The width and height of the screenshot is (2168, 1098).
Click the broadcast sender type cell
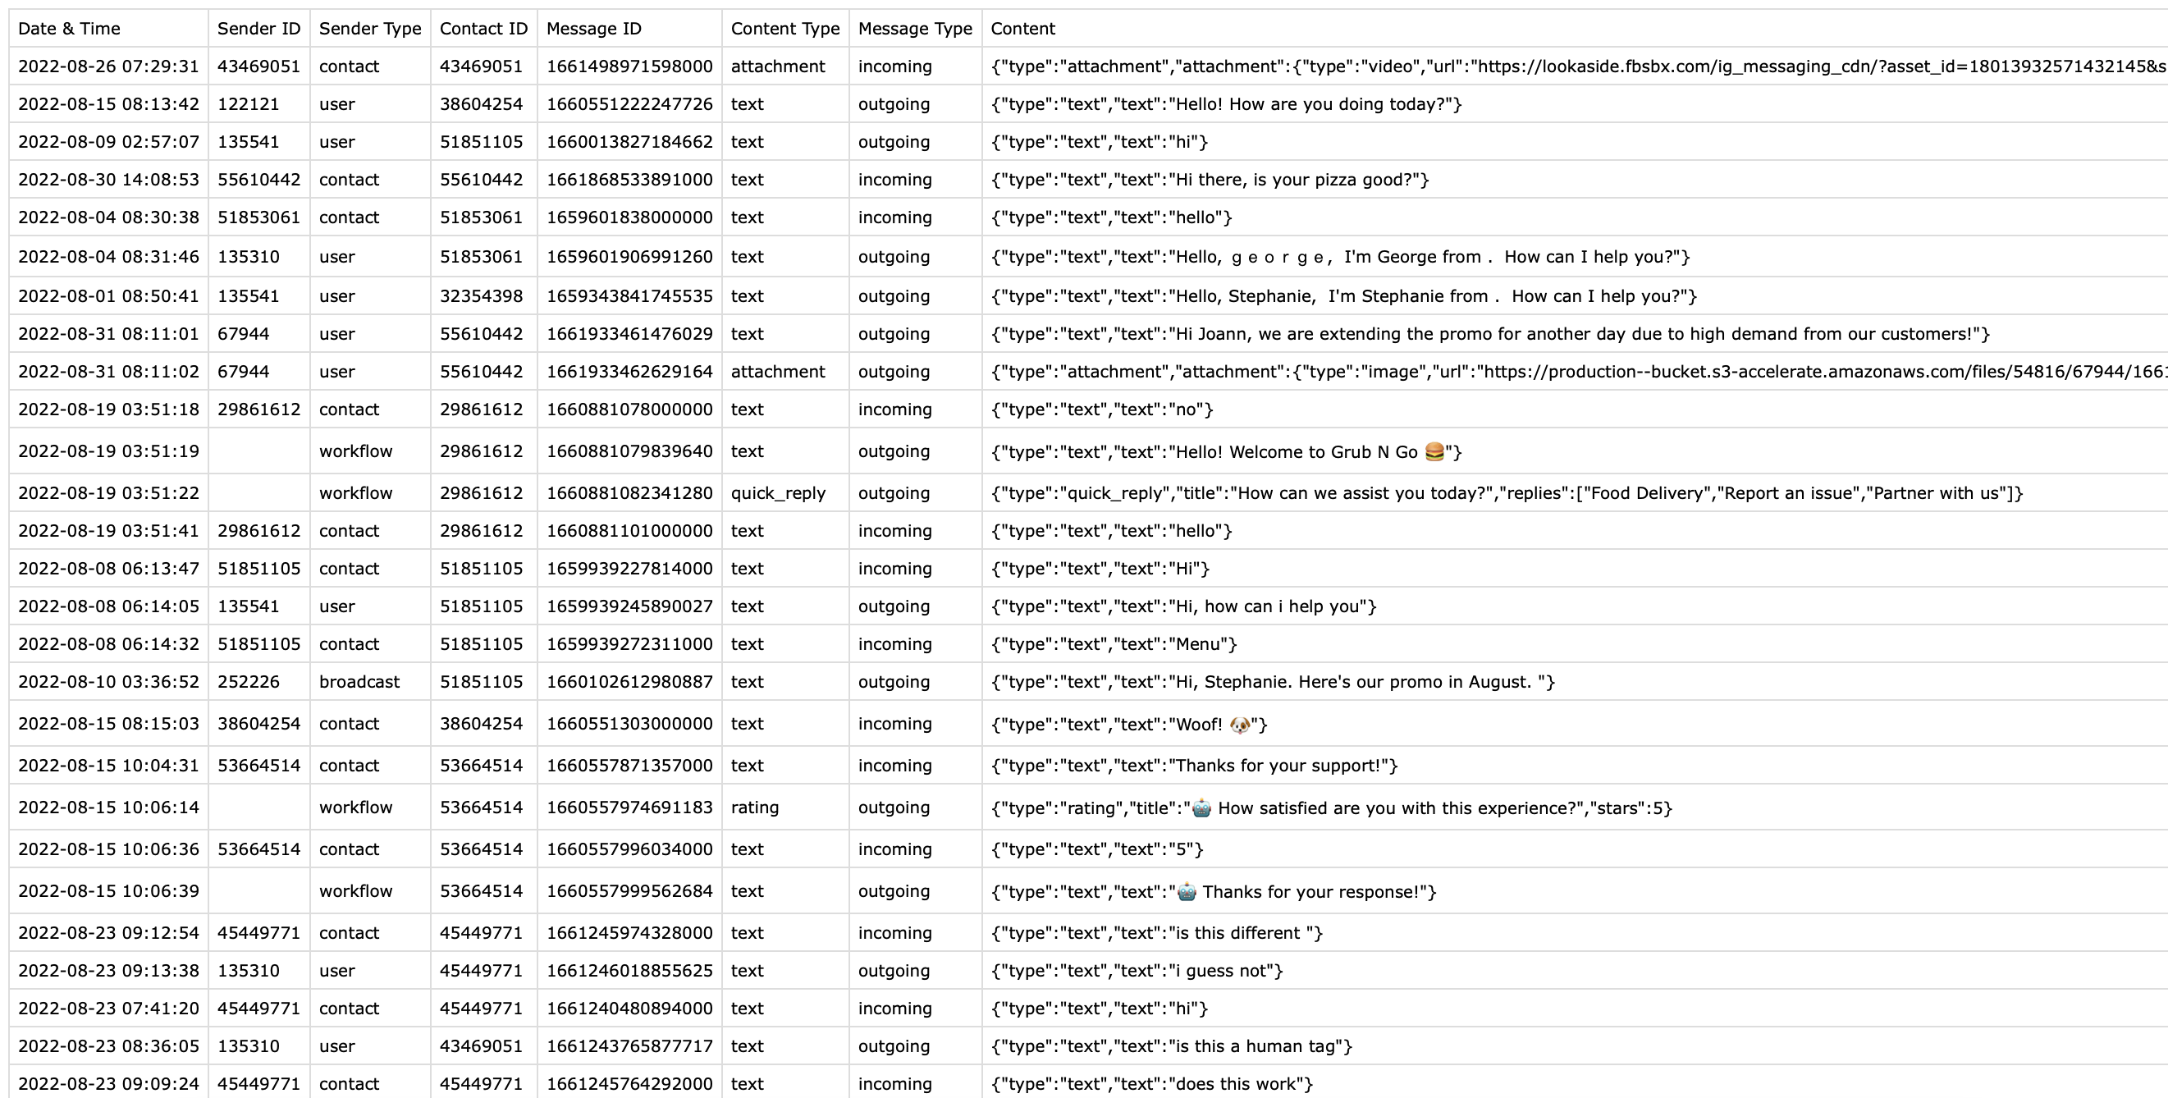pos(359,681)
